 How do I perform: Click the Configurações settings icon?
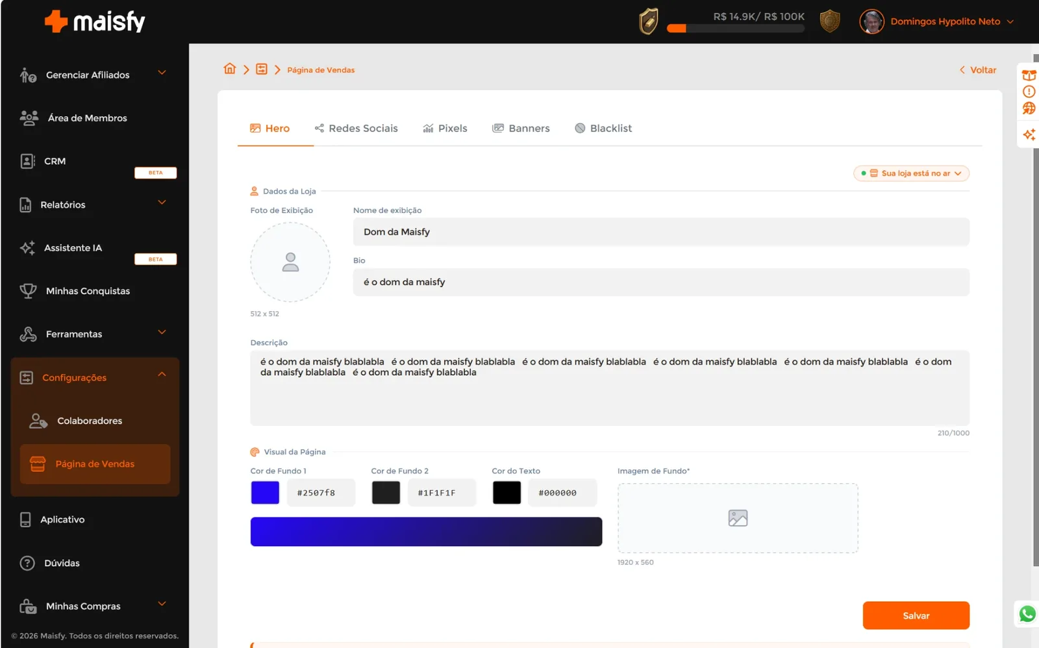click(x=27, y=378)
